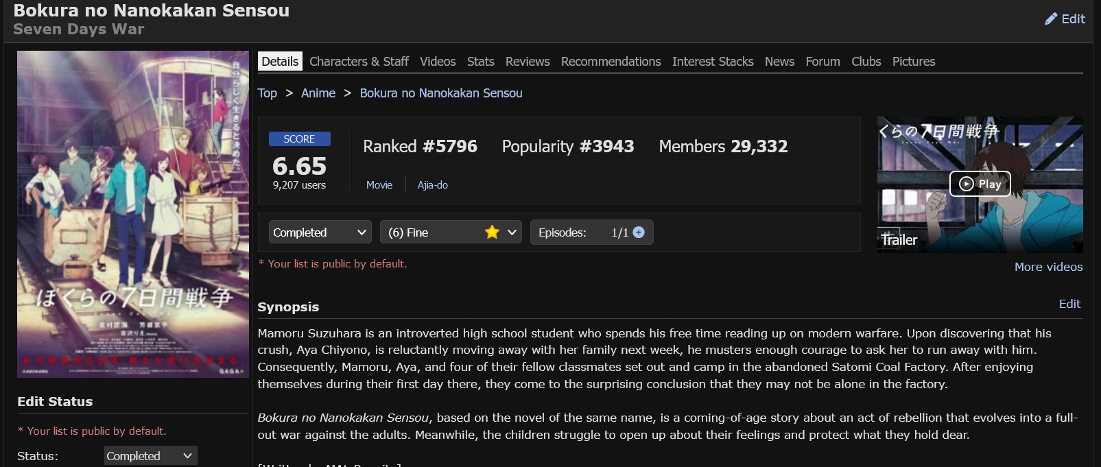Viewport: 1101px width, 467px height.
Task: Click the pencil Edit icon beside the title
Action: point(1050,19)
